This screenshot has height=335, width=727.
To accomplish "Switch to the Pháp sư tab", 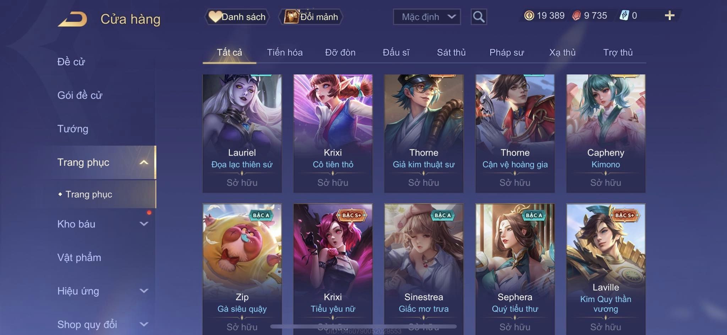I will 507,52.
